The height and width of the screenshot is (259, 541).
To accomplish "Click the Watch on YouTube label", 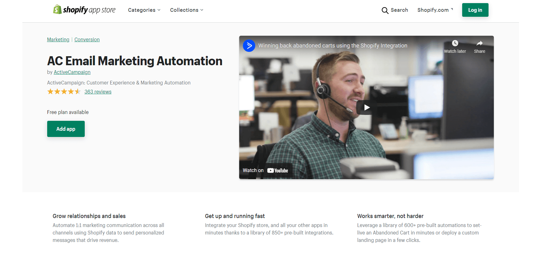I will [x=265, y=170].
